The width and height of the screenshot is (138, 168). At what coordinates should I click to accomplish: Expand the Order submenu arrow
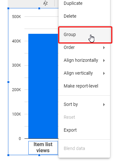(x=104, y=48)
